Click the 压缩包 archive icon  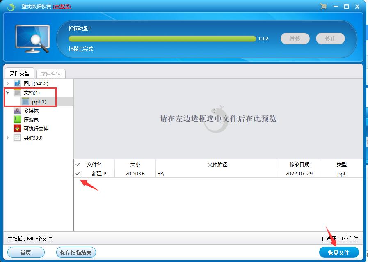pyautogui.click(x=17, y=120)
